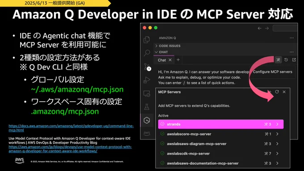Click the Active section label
Image resolution: width=304 pixels, height=171 pixels.
pos(163,116)
